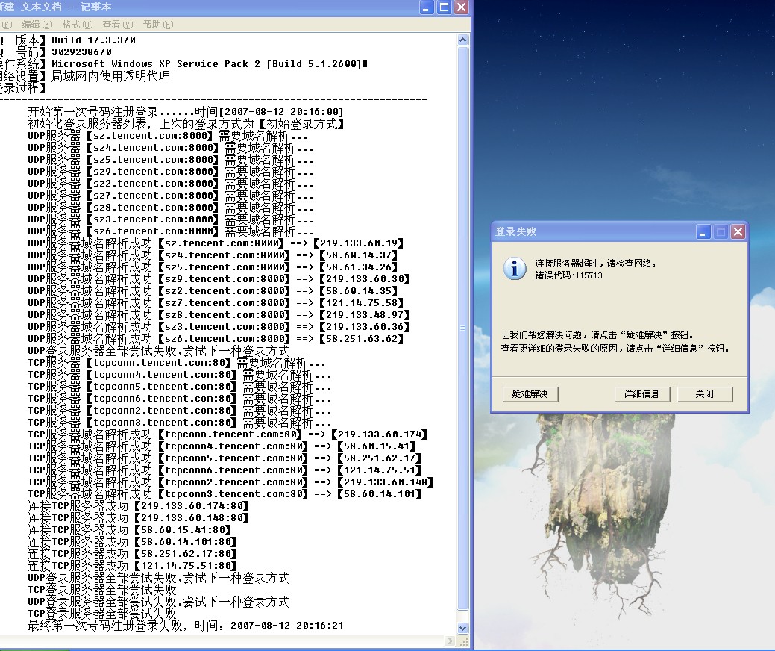Click the 登录失败 dialog title text
Viewport: 775px width, 651px height.
tap(515, 231)
